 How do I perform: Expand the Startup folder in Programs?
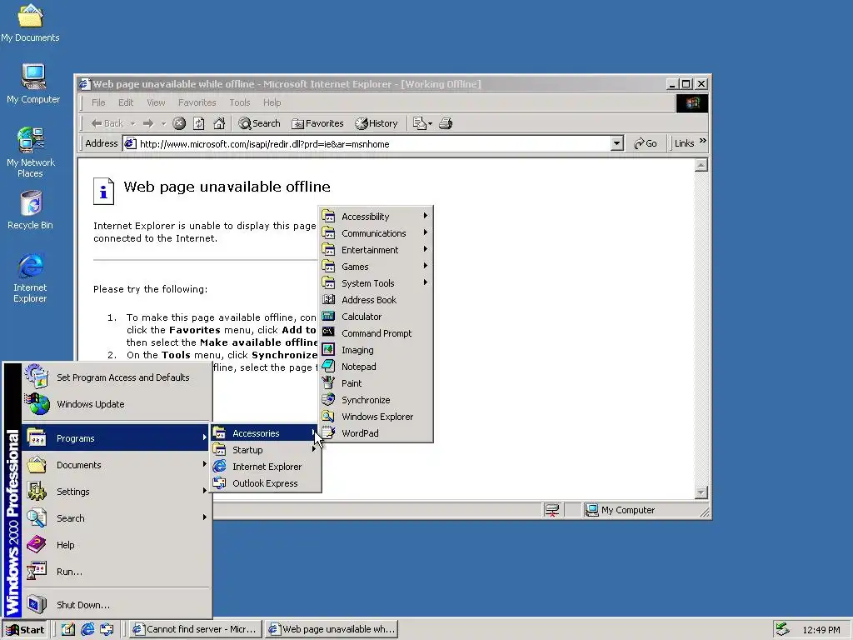(264, 450)
